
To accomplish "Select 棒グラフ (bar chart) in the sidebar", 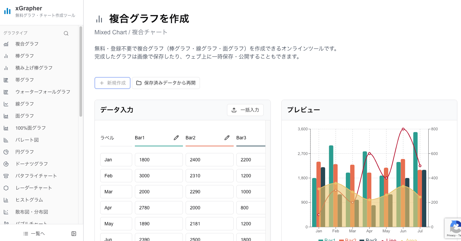I will point(25,56).
